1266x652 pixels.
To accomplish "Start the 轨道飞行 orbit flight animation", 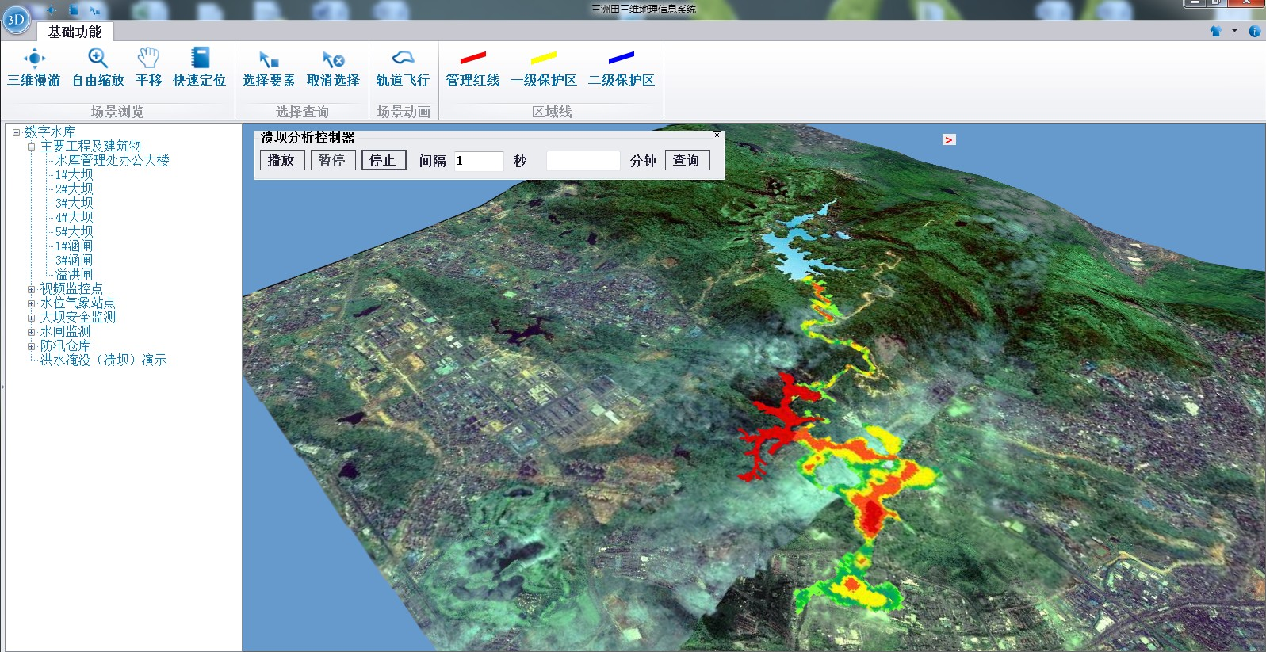I will pyautogui.click(x=403, y=67).
